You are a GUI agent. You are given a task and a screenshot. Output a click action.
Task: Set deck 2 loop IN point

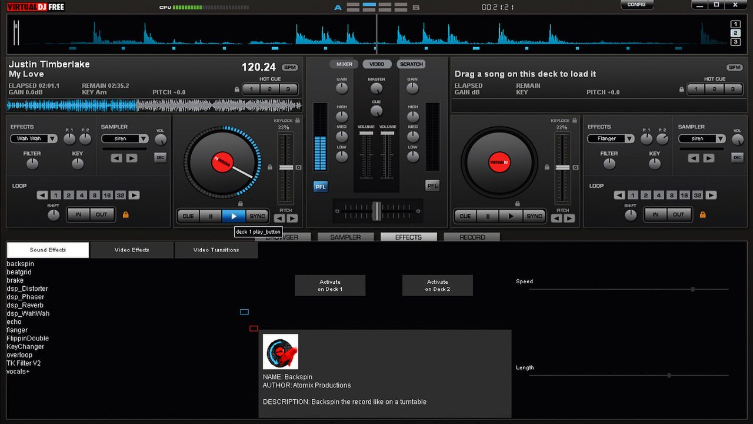[x=655, y=214]
